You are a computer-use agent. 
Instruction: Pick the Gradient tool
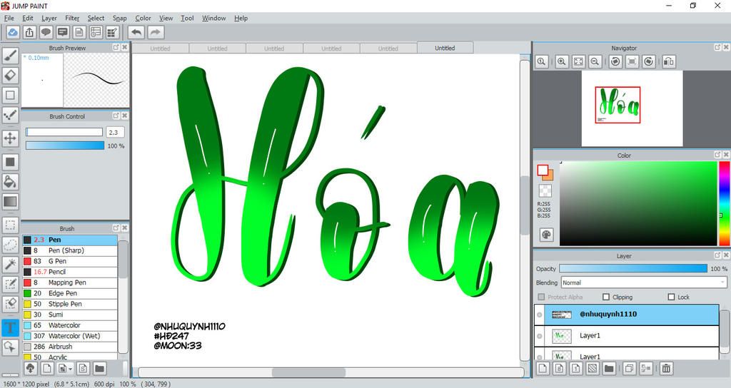click(10, 202)
